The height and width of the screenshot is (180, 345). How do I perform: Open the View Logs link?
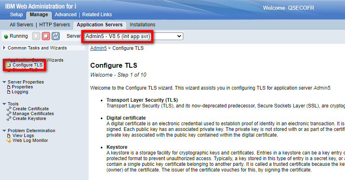(23, 135)
